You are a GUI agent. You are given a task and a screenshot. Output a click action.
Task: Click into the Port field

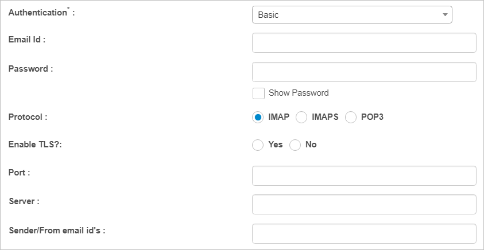click(364, 176)
